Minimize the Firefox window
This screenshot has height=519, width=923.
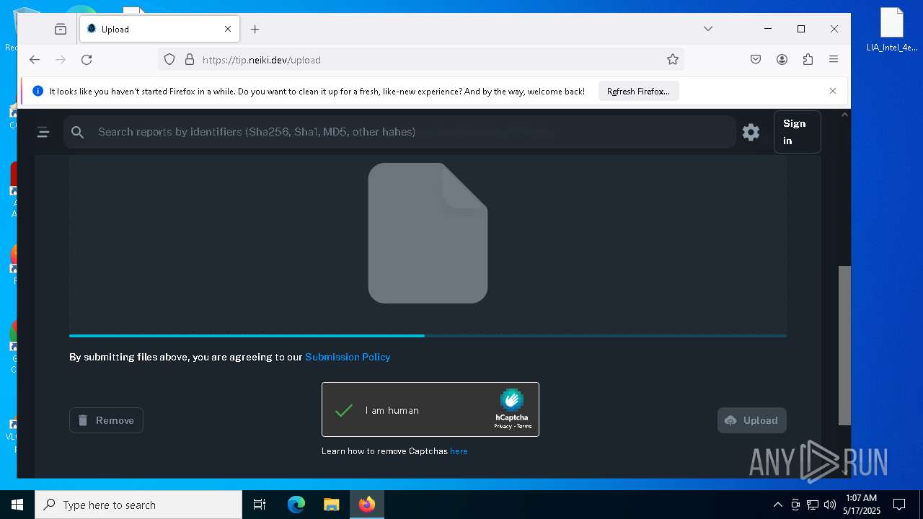pyautogui.click(x=768, y=29)
